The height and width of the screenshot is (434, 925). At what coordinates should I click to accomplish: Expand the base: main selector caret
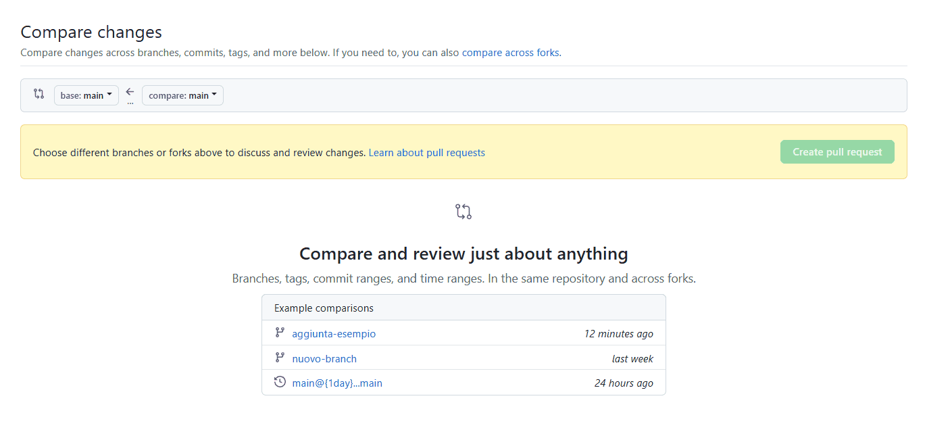pyautogui.click(x=110, y=95)
